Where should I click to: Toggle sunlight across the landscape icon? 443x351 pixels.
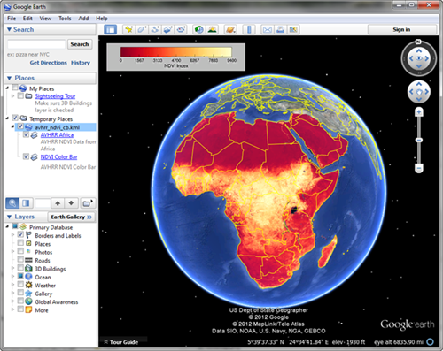(x=213, y=29)
